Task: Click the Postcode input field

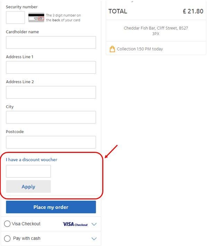Action: [x=51, y=142]
